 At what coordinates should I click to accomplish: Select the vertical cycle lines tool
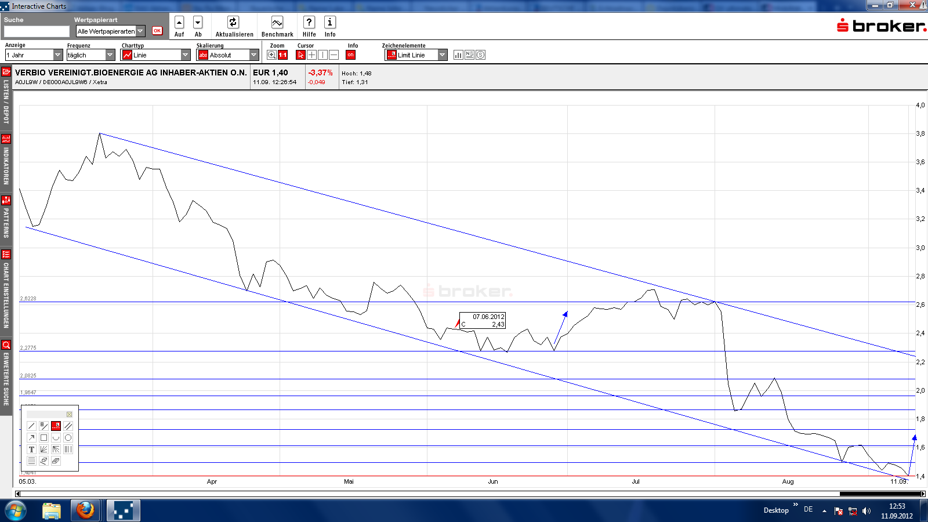point(68,449)
